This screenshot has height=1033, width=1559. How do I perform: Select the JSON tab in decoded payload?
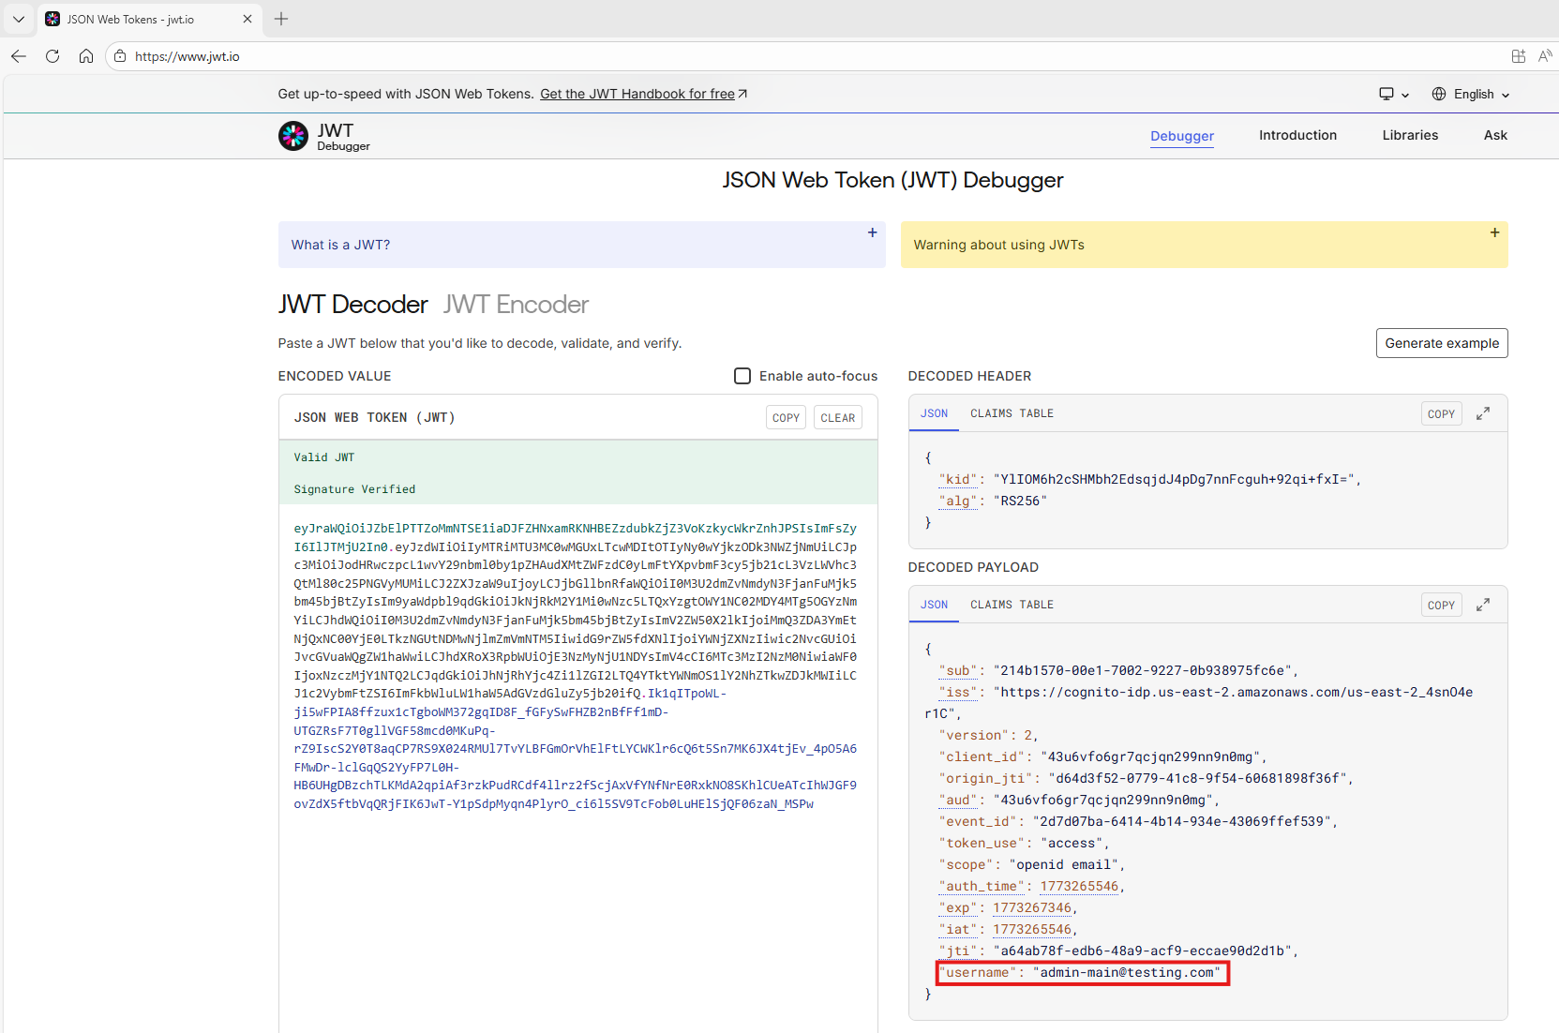tap(934, 605)
